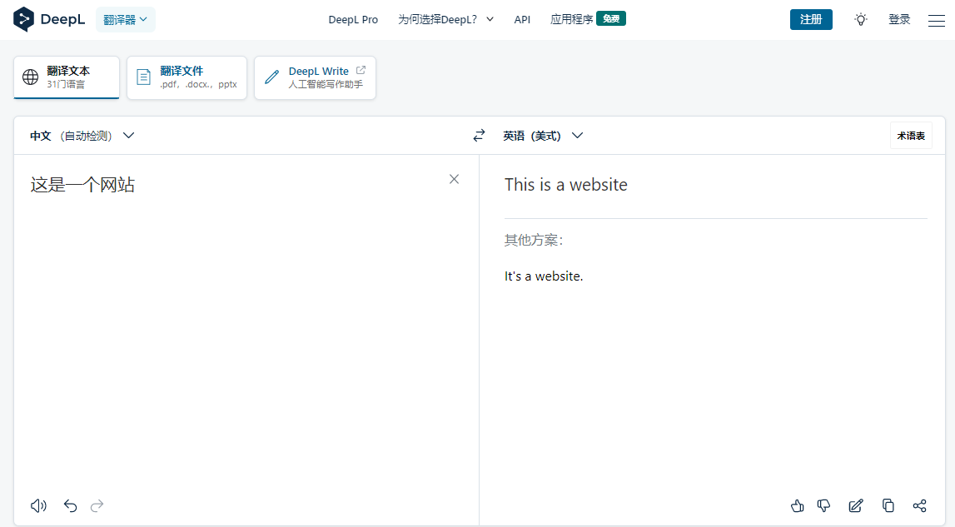
Task: Click the globe icon in 翻译文本 tab
Action: point(31,77)
